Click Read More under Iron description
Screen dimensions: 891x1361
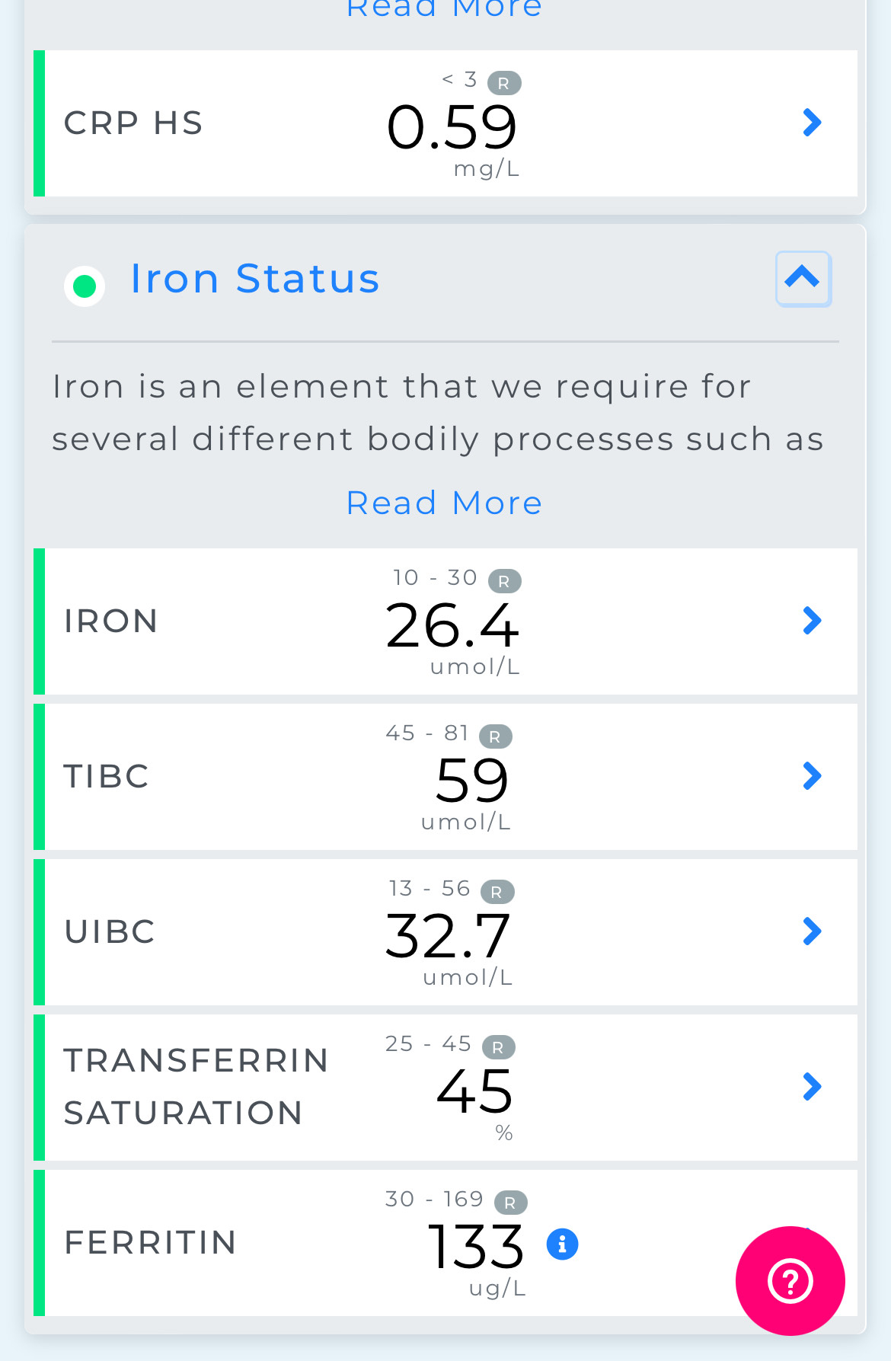click(444, 503)
